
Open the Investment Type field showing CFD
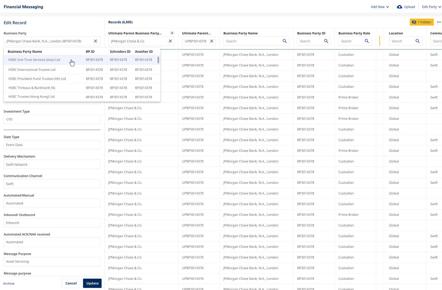point(52,119)
